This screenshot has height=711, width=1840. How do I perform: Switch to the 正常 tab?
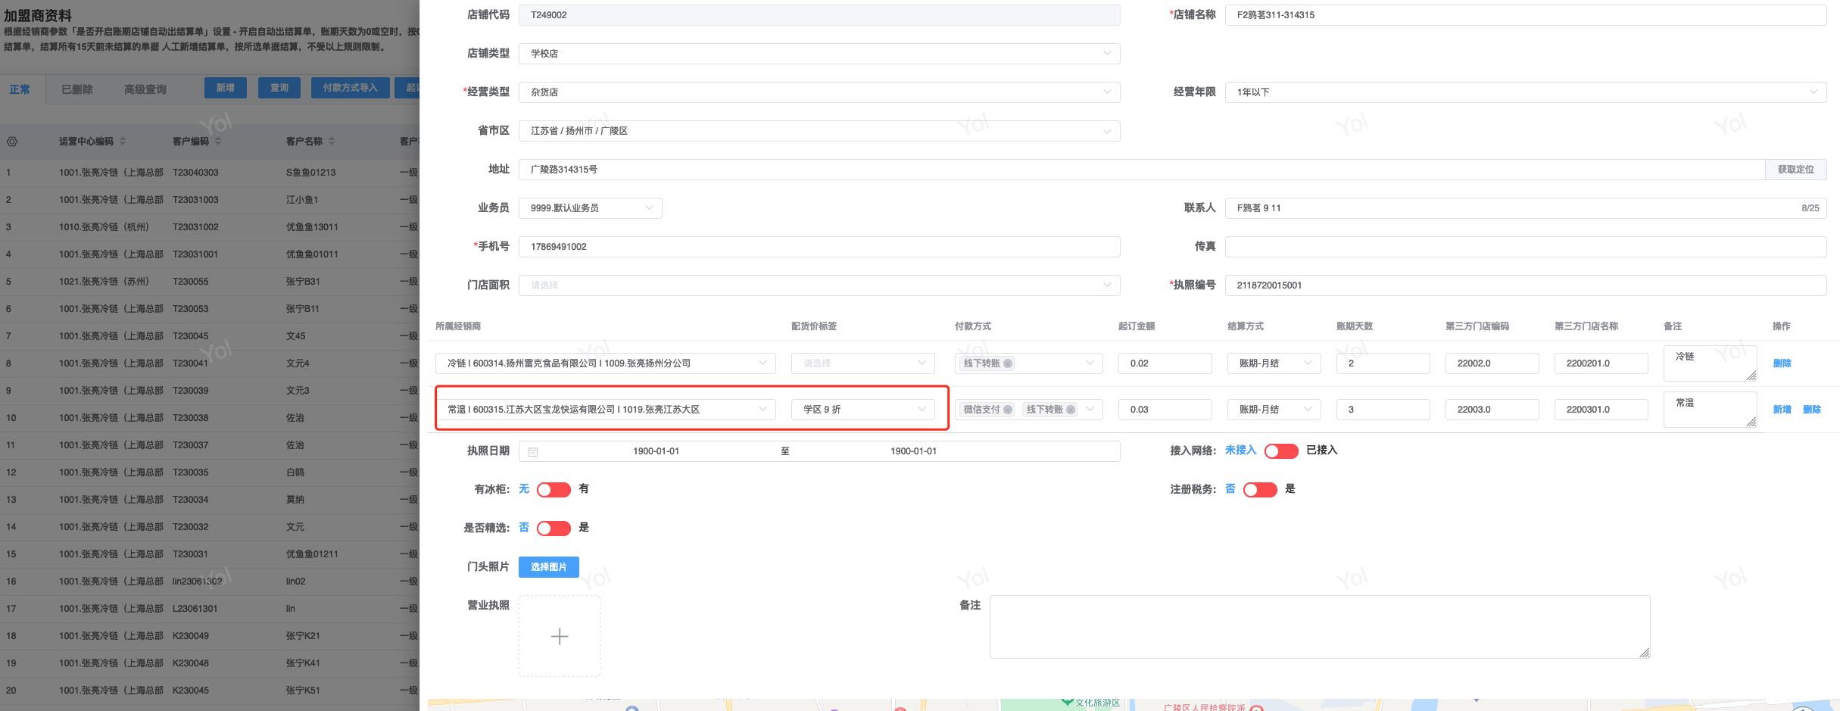point(20,89)
